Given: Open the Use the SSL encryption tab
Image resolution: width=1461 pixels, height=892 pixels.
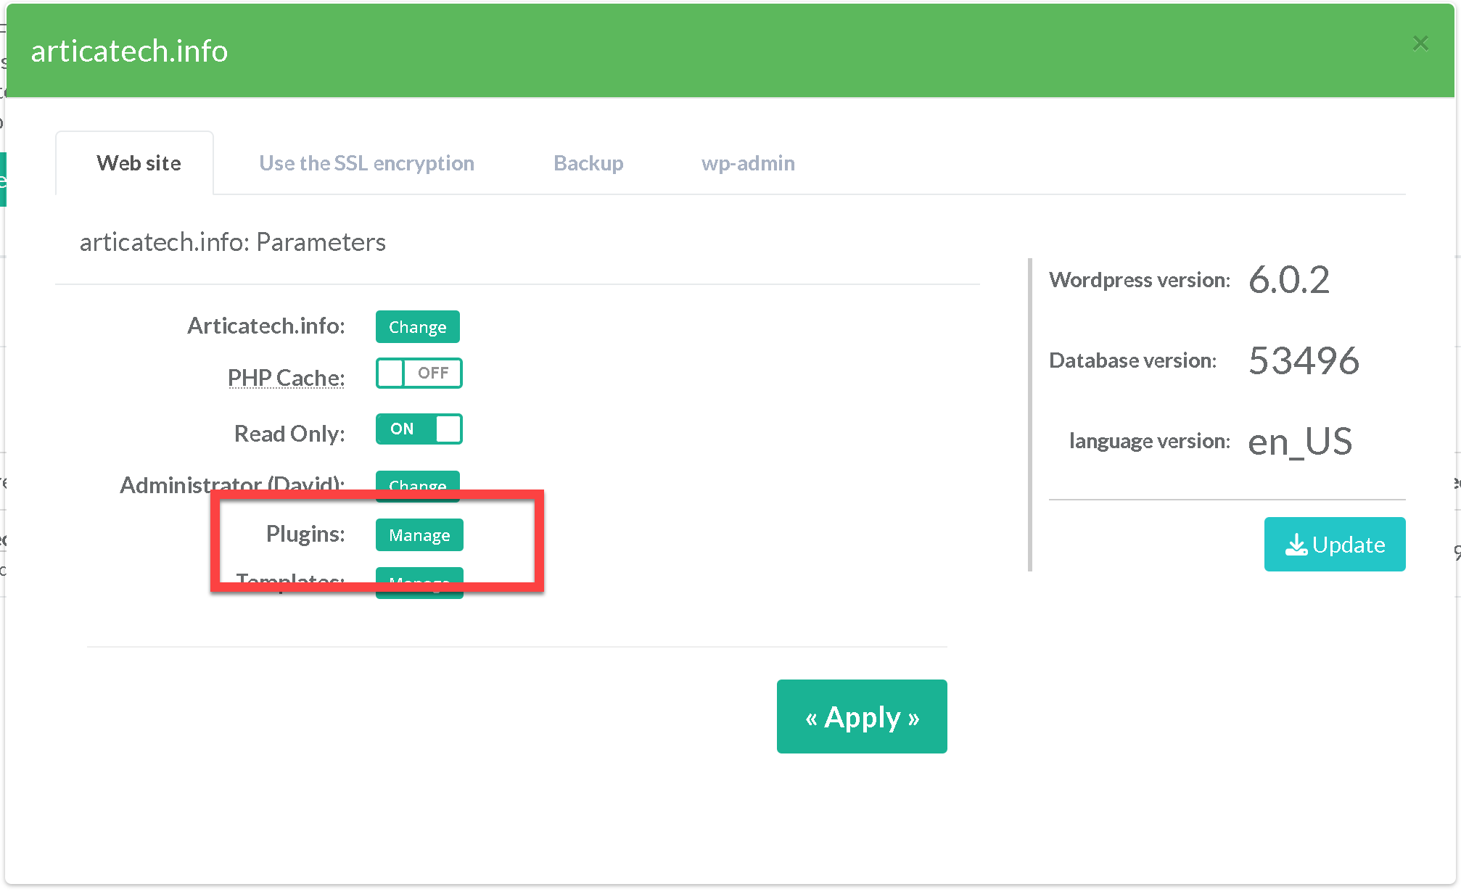Looking at the screenshot, I should [366, 163].
